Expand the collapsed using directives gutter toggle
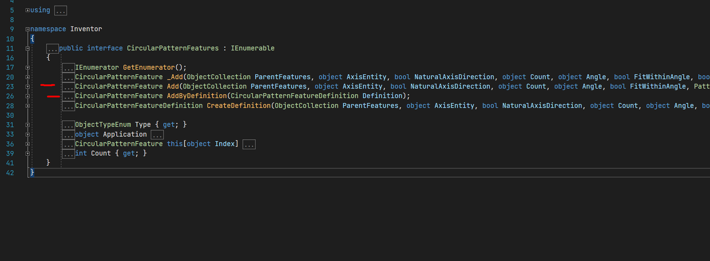The image size is (710, 261). tap(28, 10)
